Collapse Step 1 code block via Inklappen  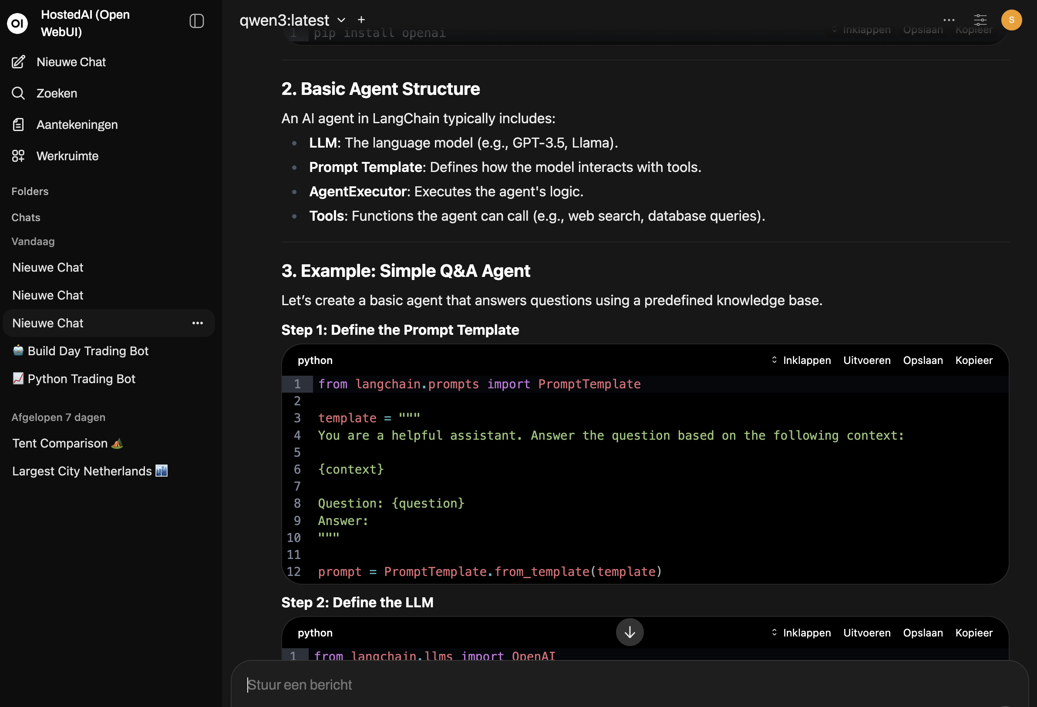[801, 360]
